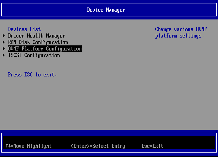Click the 'platform settings.' help line
Screen dimensions: 218x157
(x=180, y=36)
